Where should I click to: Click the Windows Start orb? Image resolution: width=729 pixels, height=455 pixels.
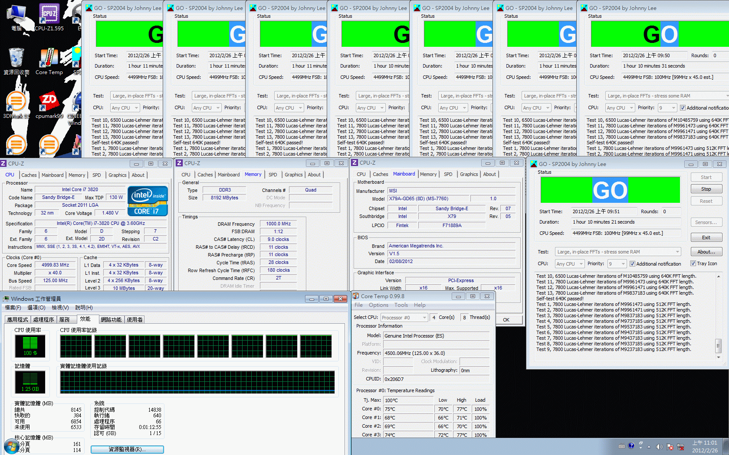(11, 446)
